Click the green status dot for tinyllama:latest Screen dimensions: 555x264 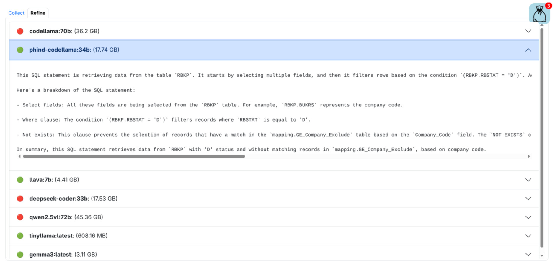click(x=20, y=236)
